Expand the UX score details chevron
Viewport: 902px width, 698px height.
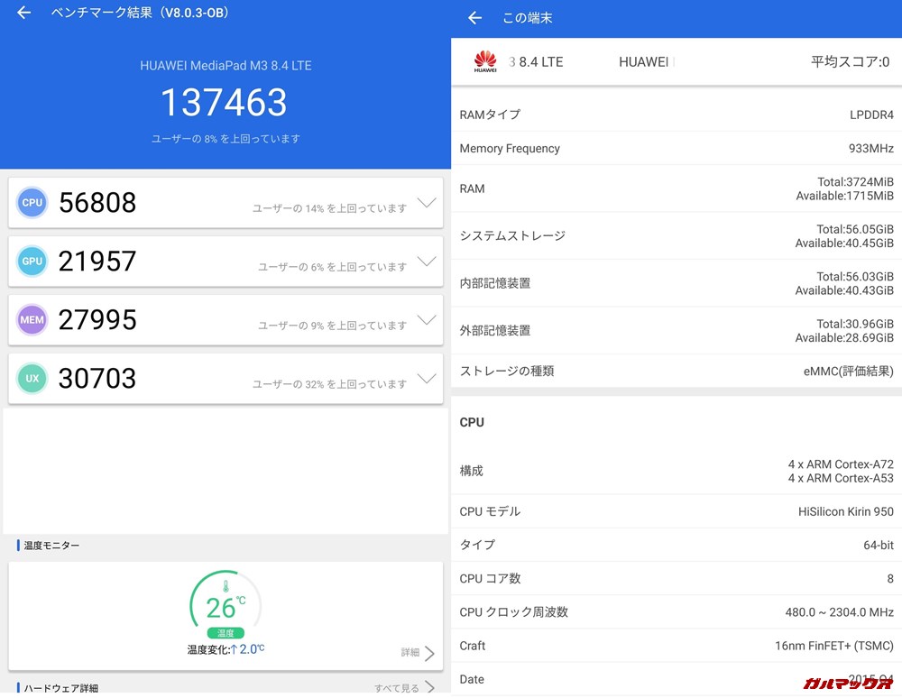click(x=427, y=381)
